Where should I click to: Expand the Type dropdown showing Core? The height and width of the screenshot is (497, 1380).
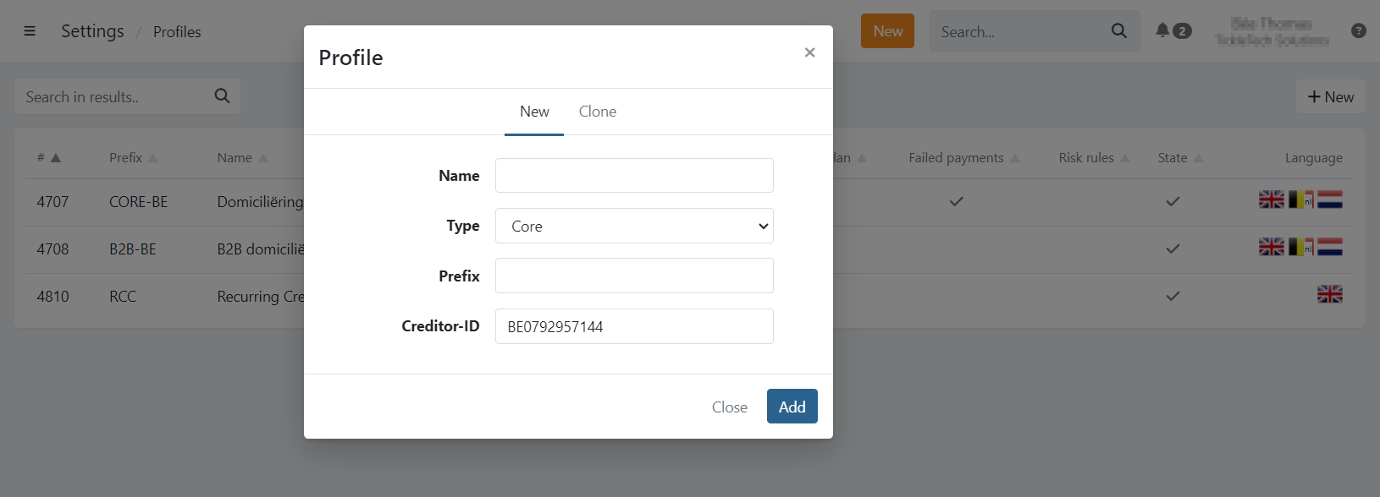[x=634, y=226]
